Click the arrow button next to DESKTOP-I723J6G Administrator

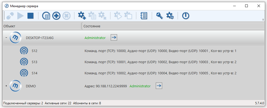point(114,38)
